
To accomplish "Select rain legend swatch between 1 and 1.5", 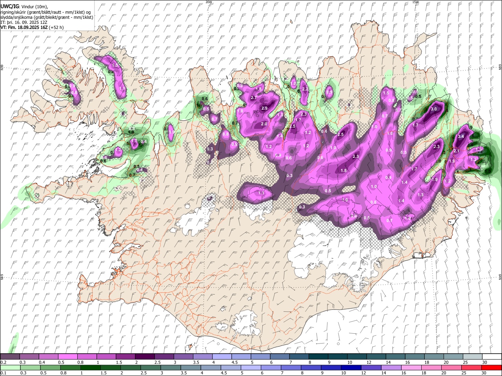I will point(90,367).
